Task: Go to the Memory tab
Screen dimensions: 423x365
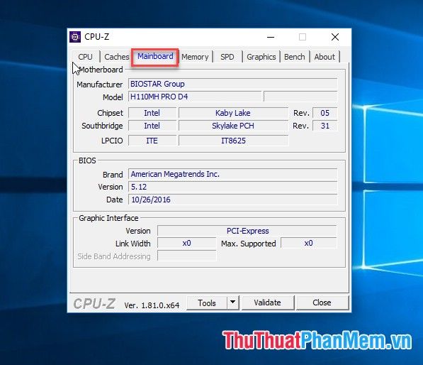Action: [195, 57]
